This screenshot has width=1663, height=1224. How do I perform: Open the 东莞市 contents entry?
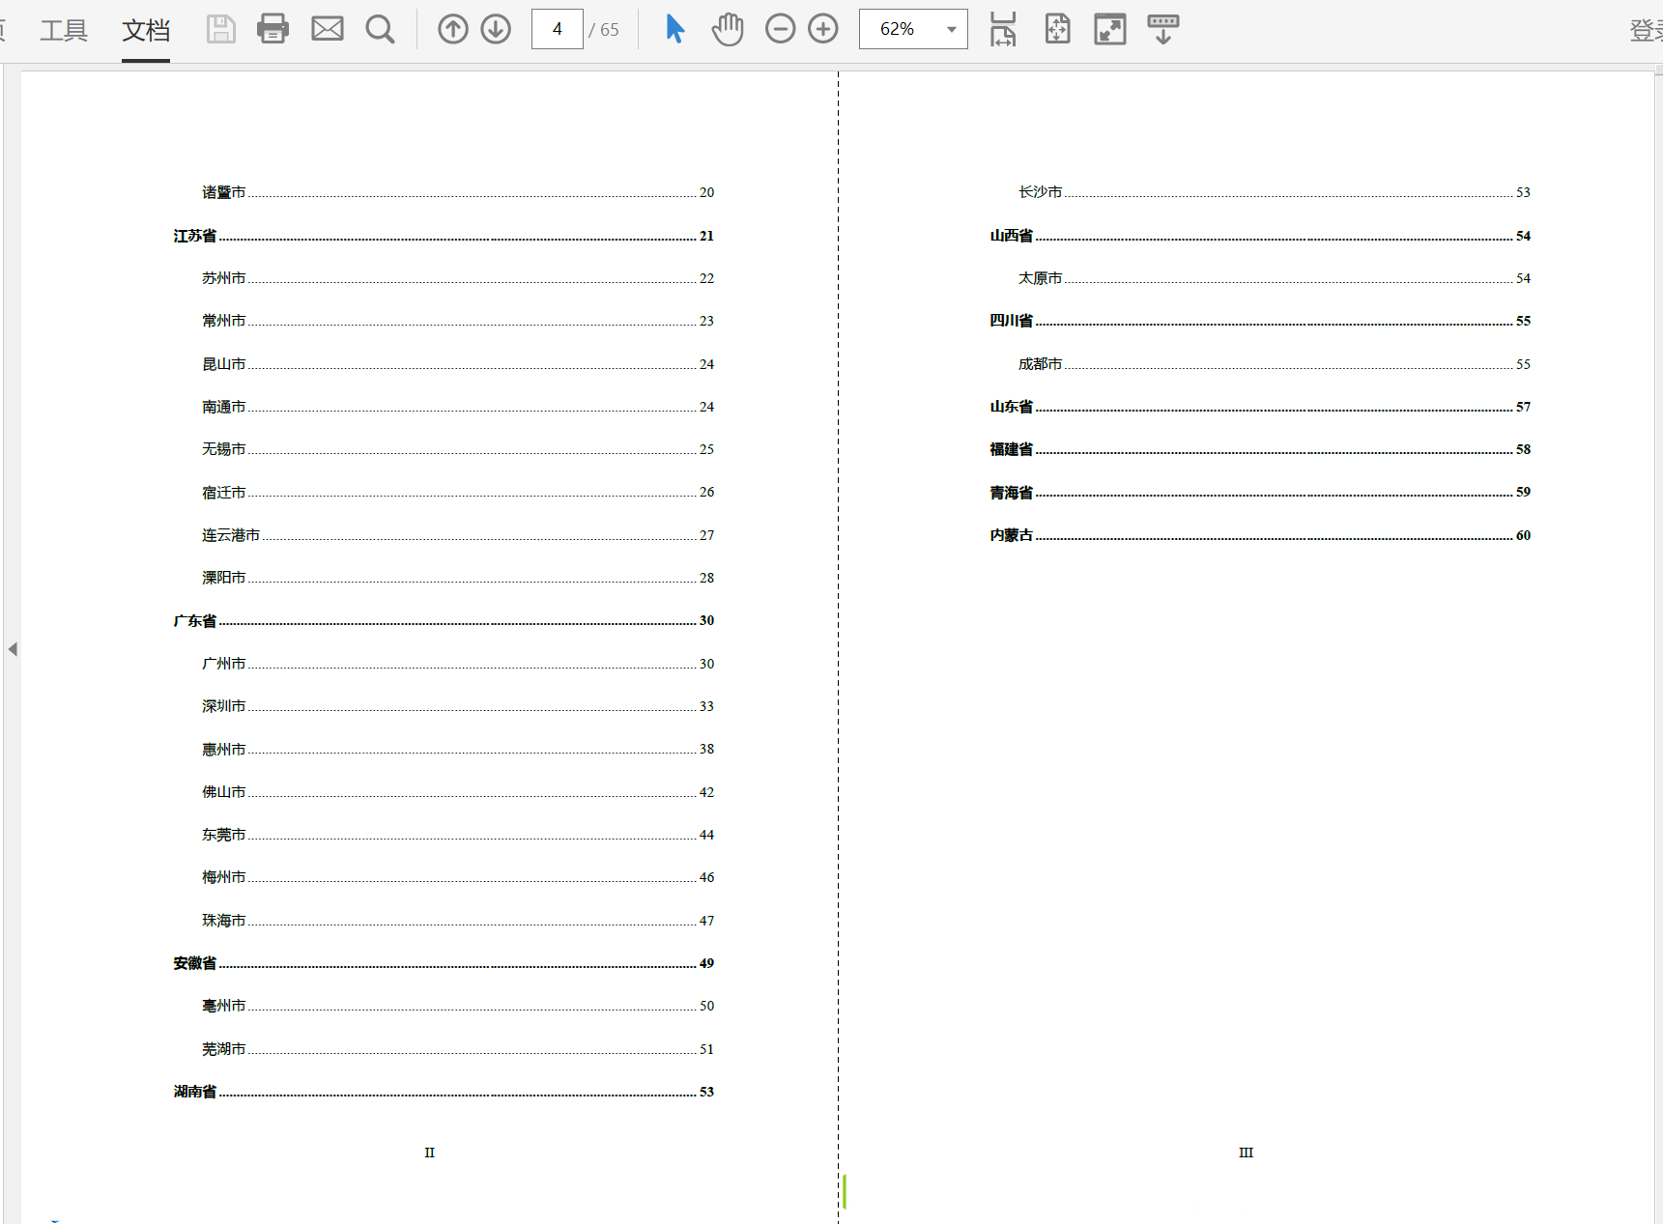click(458, 835)
